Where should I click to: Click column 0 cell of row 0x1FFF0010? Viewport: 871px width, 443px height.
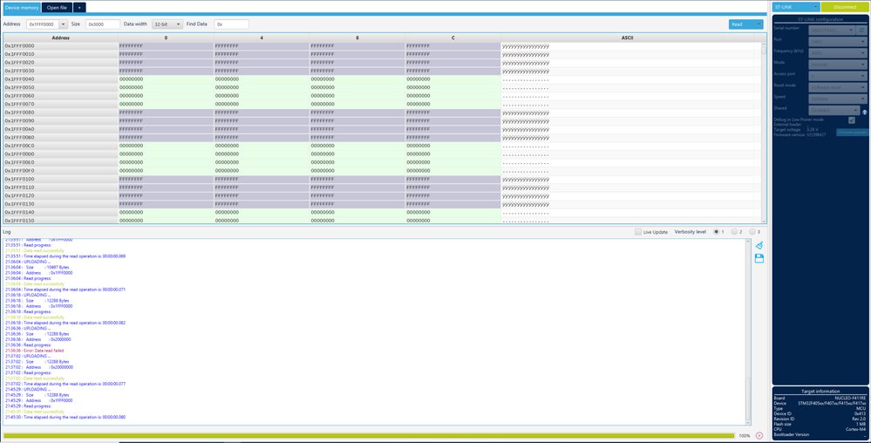click(166, 54)
